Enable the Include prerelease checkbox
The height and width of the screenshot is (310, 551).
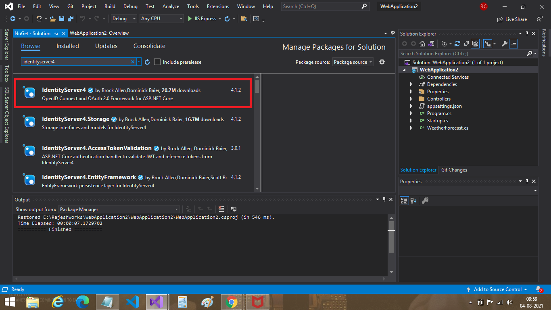pyautogui.click(x=157, y=62)
